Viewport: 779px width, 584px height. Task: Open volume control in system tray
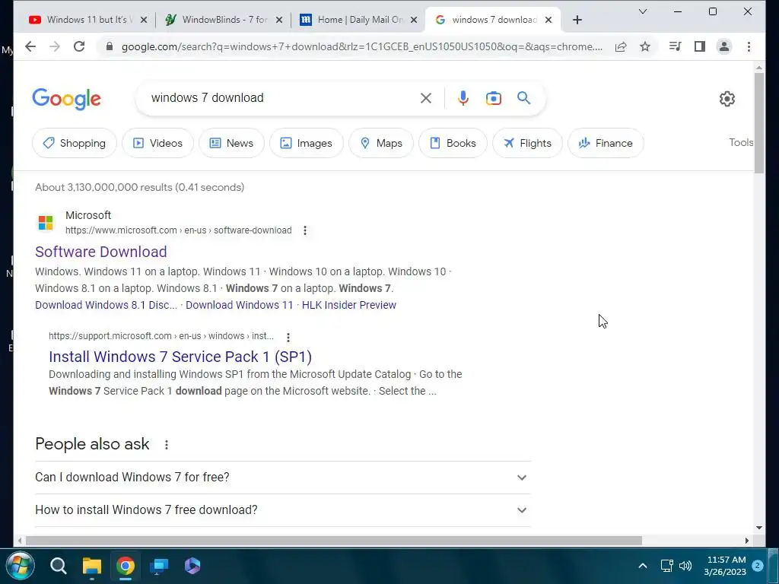tap(685, 566)
